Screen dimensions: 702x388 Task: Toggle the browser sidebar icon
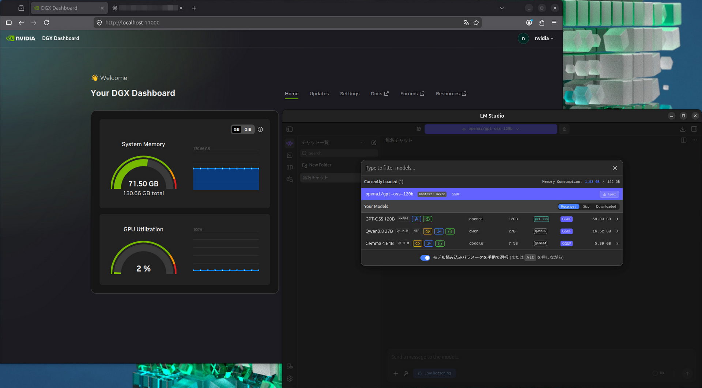pyautogui.click(x=9, y=23)
